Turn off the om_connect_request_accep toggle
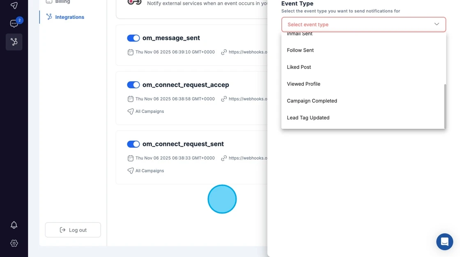Viewport: 460px width, 257px height. coord(133,85)
